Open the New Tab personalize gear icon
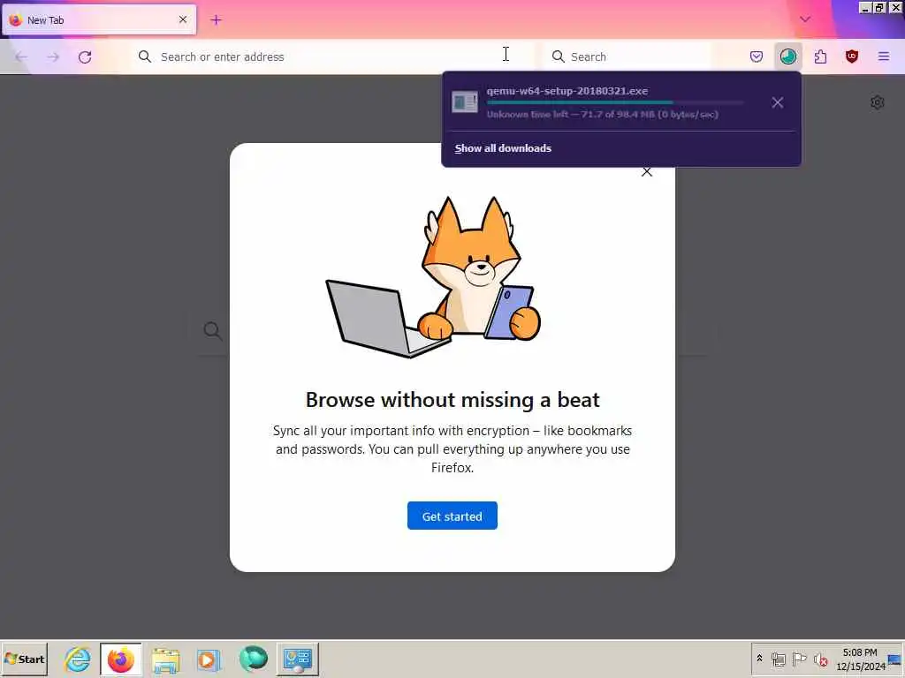 pyautogui.click(x=878, y=102)
